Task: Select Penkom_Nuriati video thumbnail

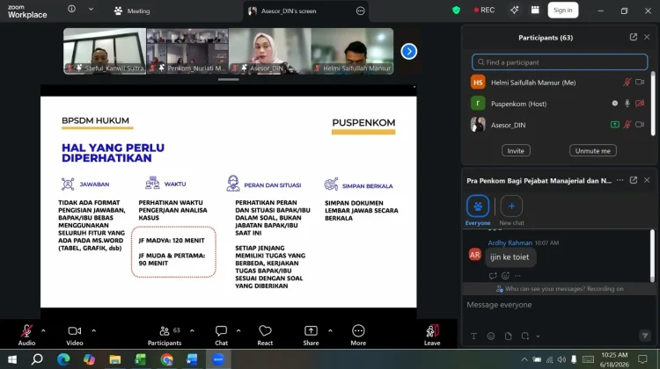Action: click(x=187, y=51)
